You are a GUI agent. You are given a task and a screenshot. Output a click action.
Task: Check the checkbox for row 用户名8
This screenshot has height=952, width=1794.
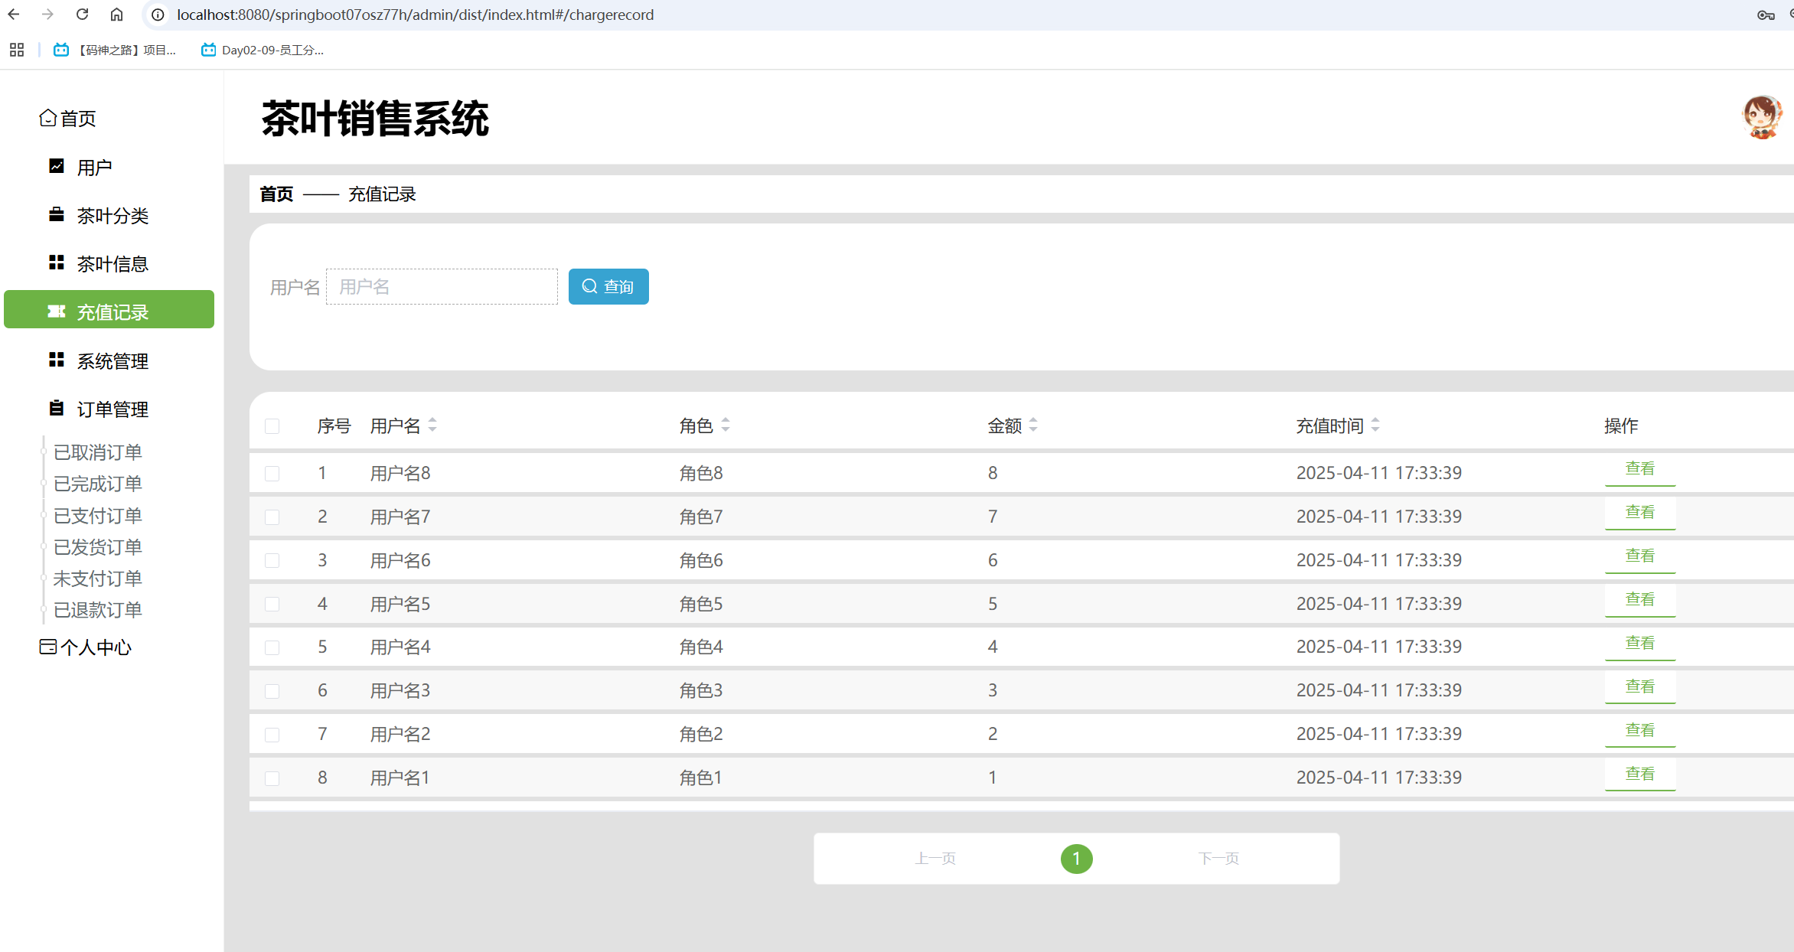(x=272, y=474)
